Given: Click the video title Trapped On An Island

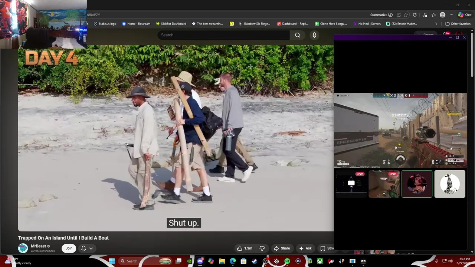Looking at the screenshot, I should 63,238.
